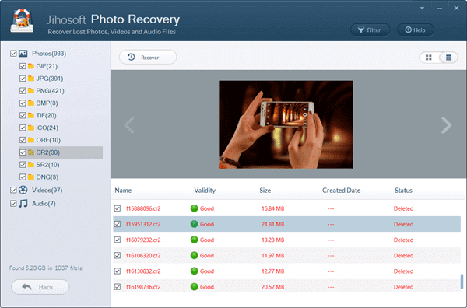Open the Filter options
Viewport: 467px width, 308px height.
[370, 30]
